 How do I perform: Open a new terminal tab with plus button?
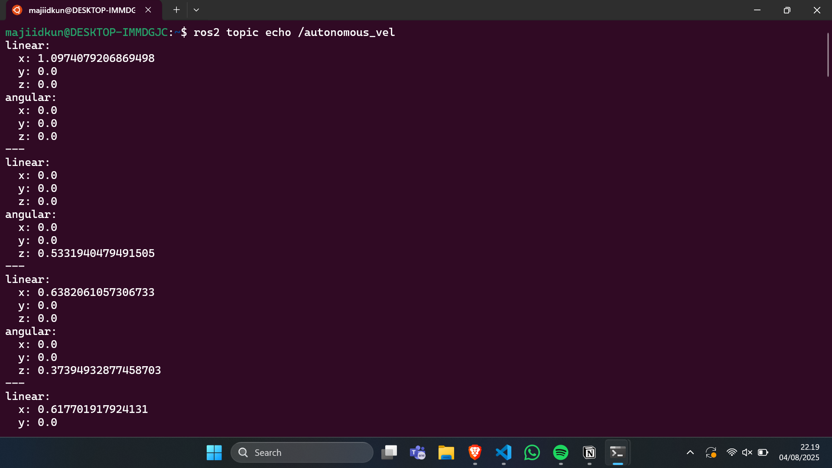click(176, 10)
